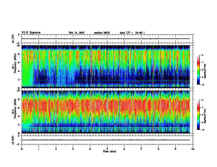Image resolution: width=217 pixels, height=167 pixels.
Task: Click the log(PSD) label beside ch.1 color scale
Action: pos(205,71)
